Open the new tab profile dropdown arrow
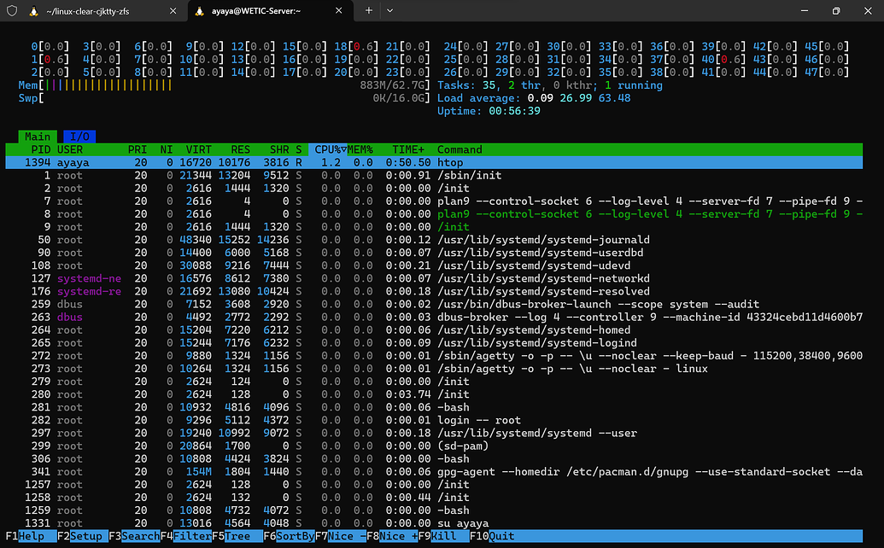The height and width of the screenshot is (548, 884). click(389, 10)
